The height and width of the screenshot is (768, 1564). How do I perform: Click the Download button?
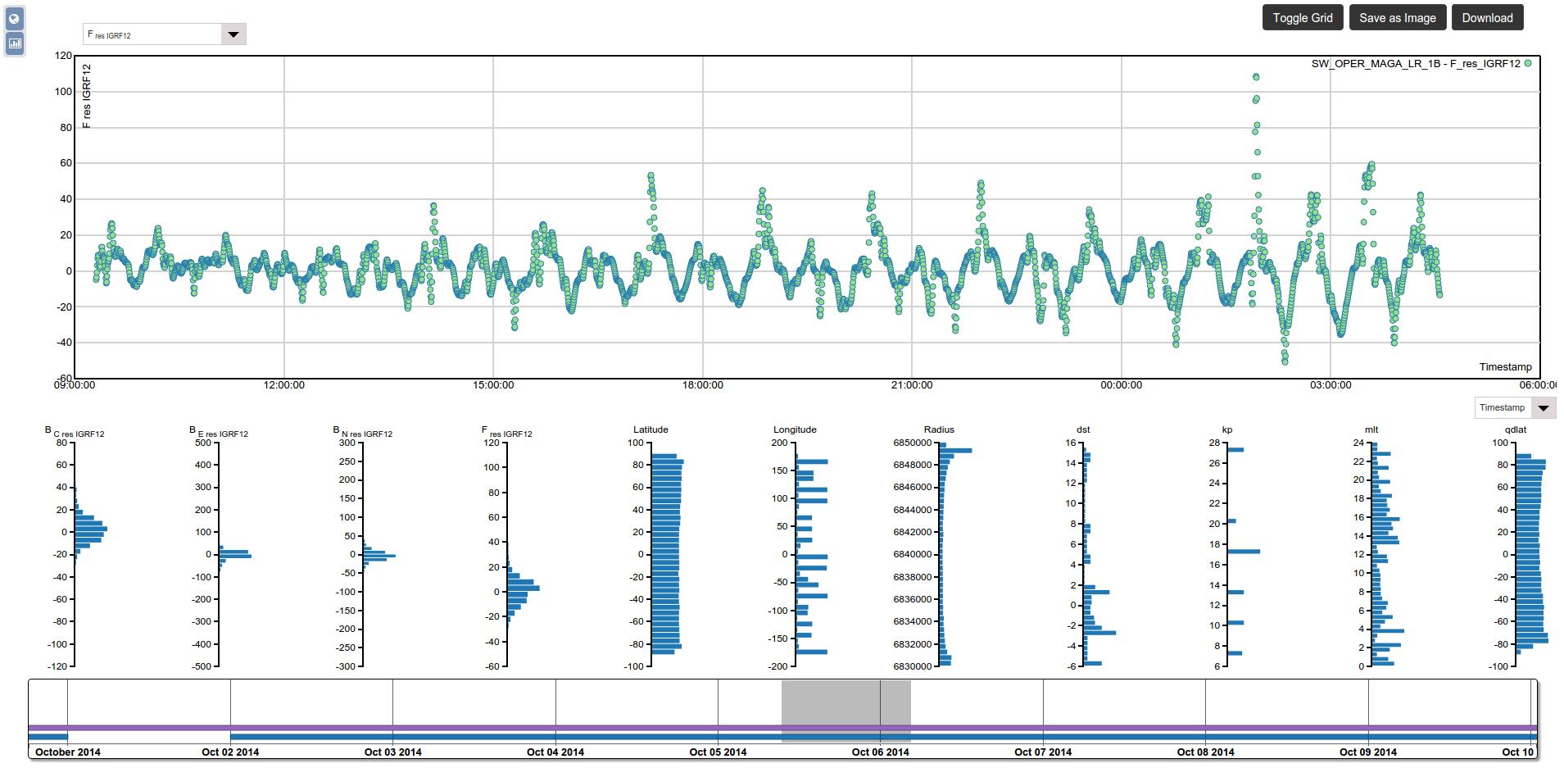coord(1487,17)
